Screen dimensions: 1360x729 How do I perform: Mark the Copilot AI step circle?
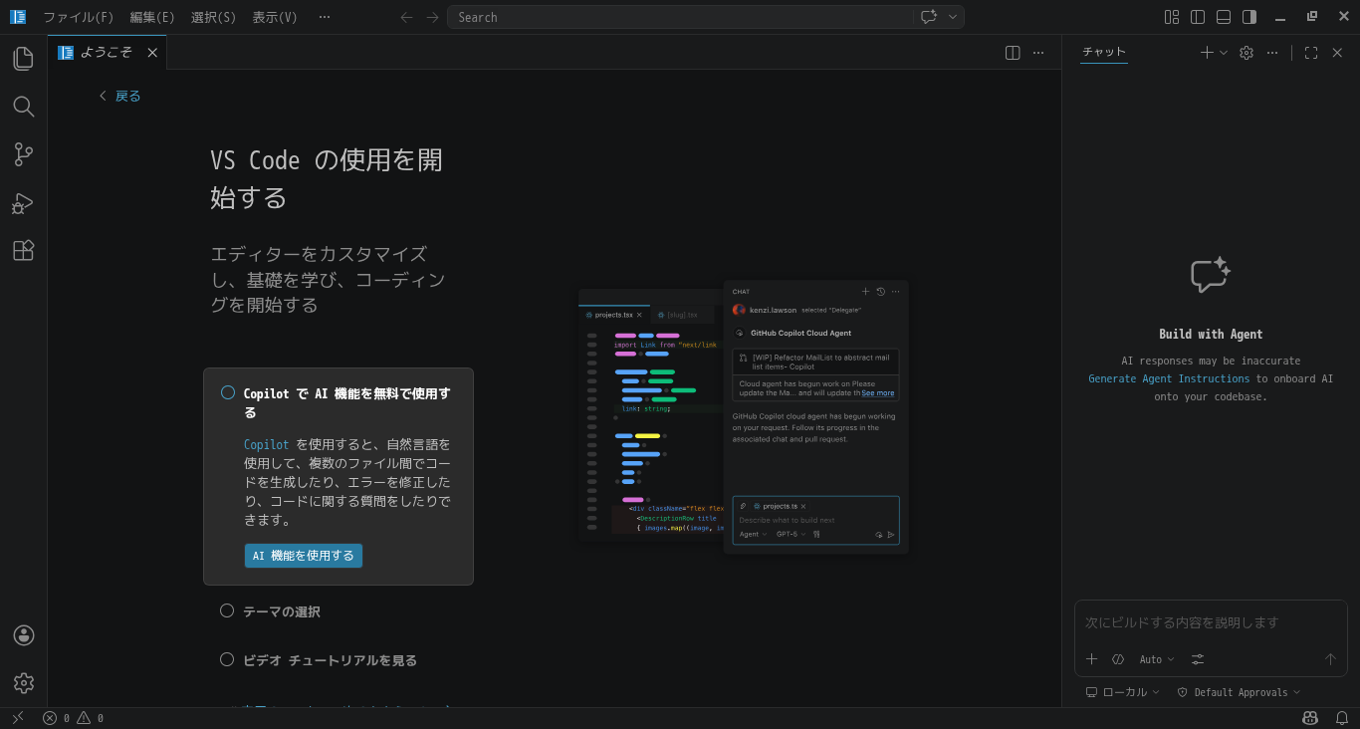(x=228, y=392)
